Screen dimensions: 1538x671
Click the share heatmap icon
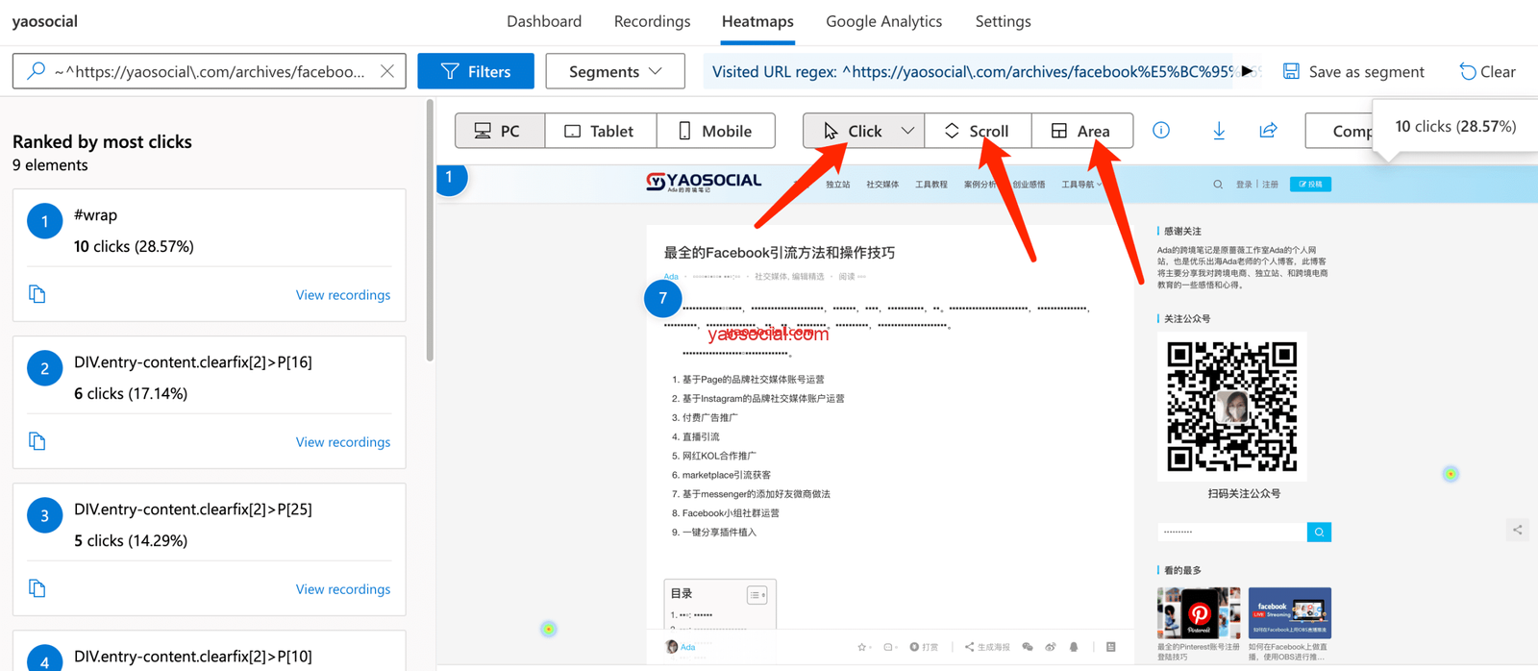(x=1268, y=131)
